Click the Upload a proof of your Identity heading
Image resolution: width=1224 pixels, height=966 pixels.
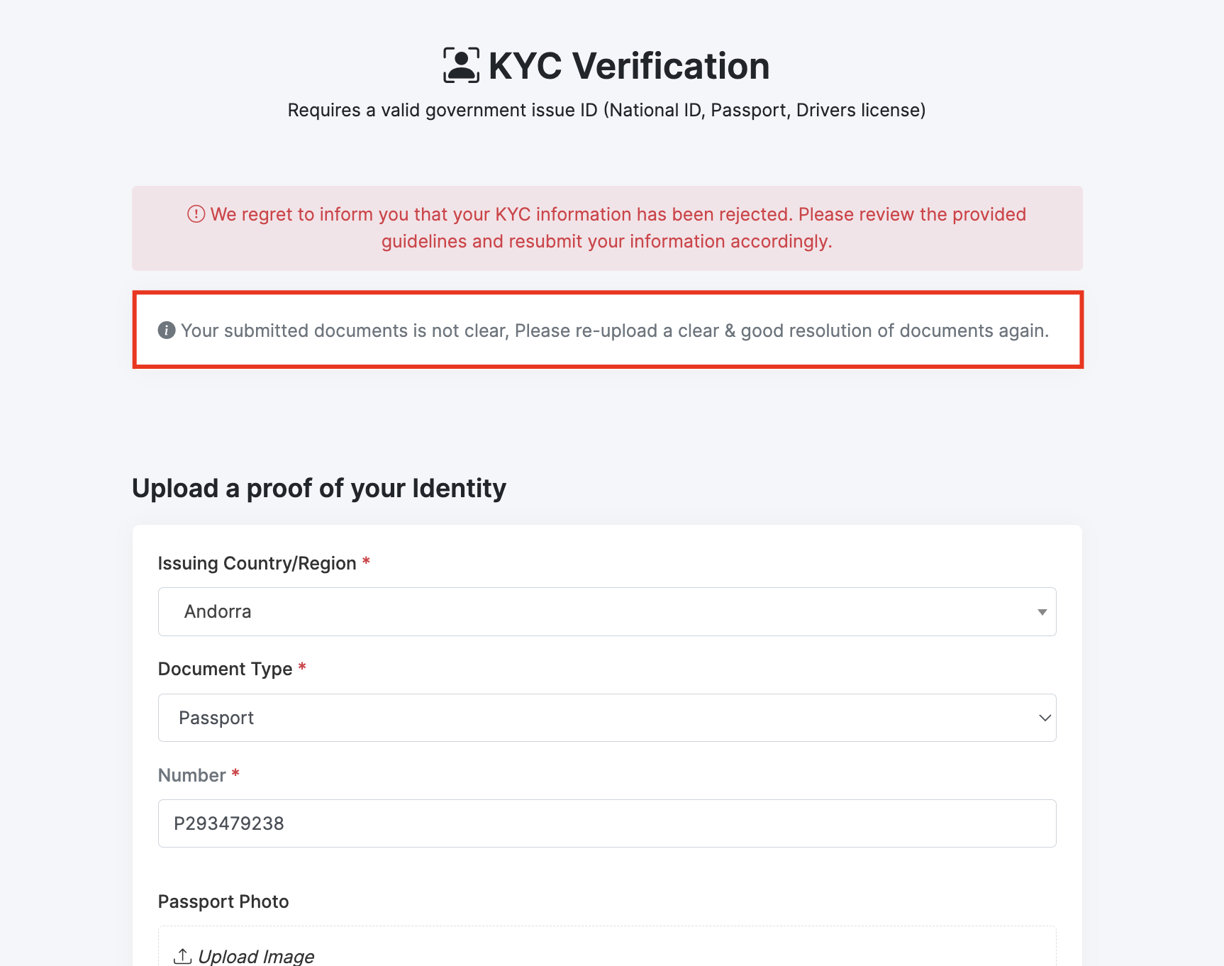[319, 489]
